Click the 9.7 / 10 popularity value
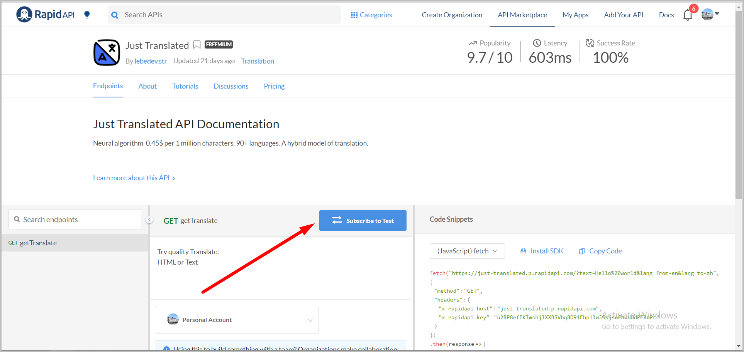The image size is (744, 352). pos(490,58)
